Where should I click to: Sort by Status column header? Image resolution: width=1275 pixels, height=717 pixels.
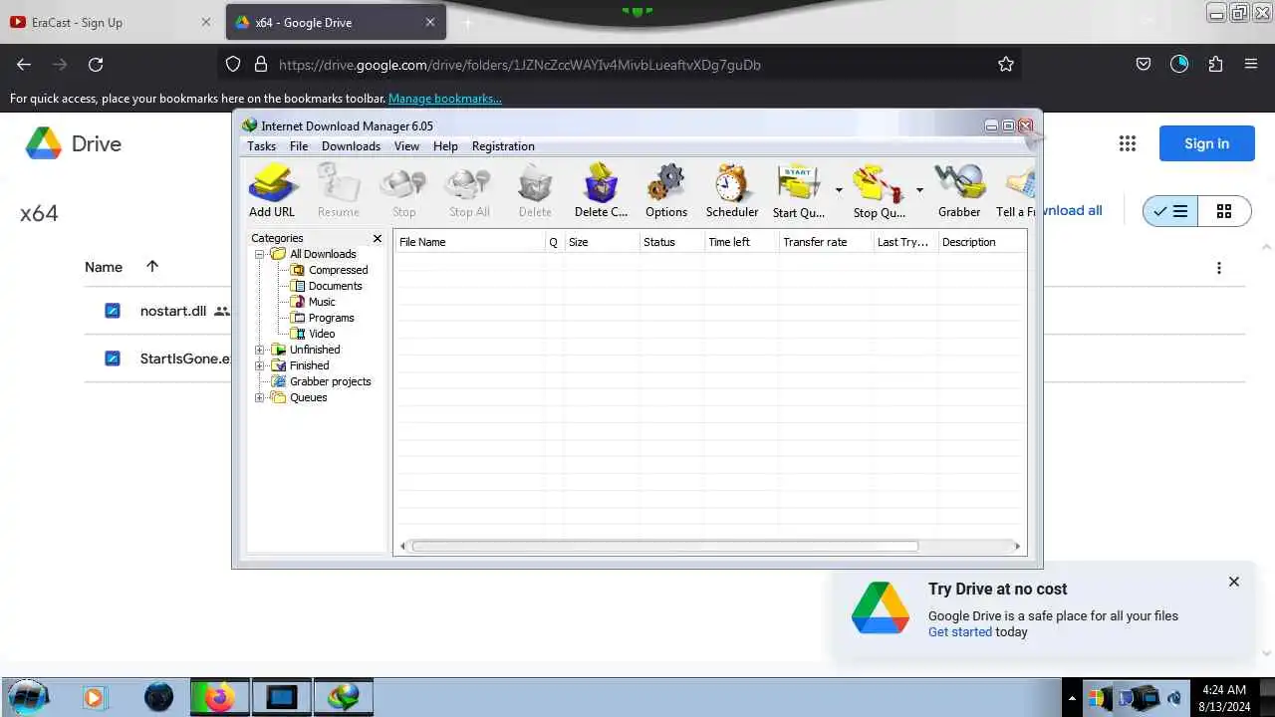[670, 242]
